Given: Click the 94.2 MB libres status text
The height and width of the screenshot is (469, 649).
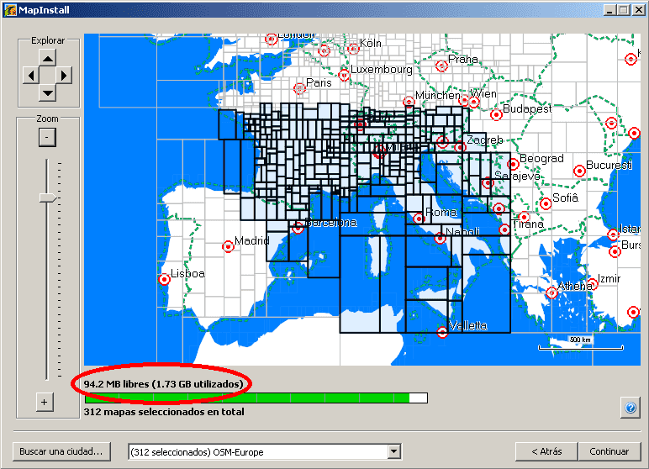Looking at the screenshot, I should pyautogui.click(x=163, y=384).
